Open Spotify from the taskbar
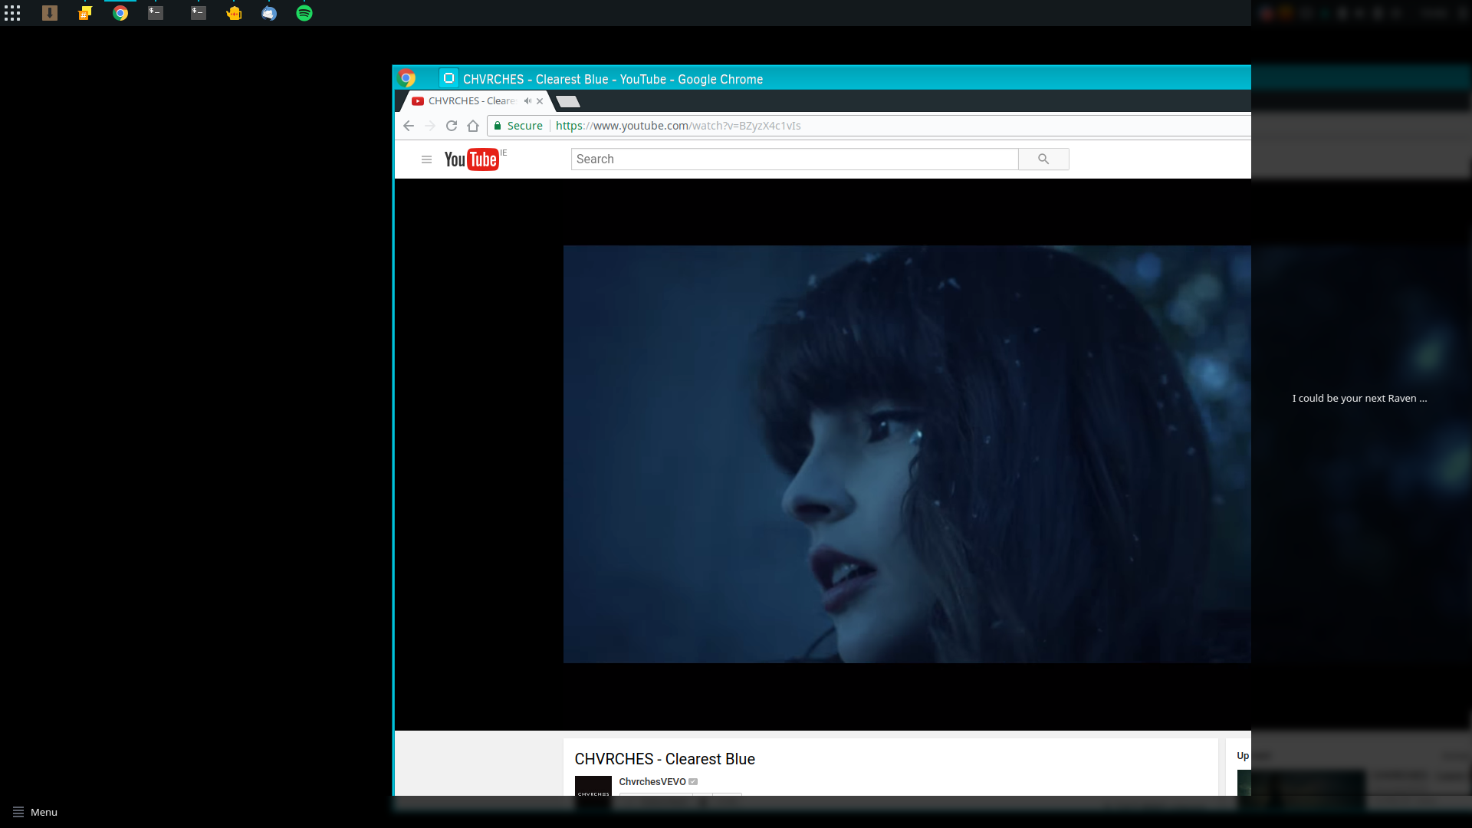 click(x=304, y=13)
